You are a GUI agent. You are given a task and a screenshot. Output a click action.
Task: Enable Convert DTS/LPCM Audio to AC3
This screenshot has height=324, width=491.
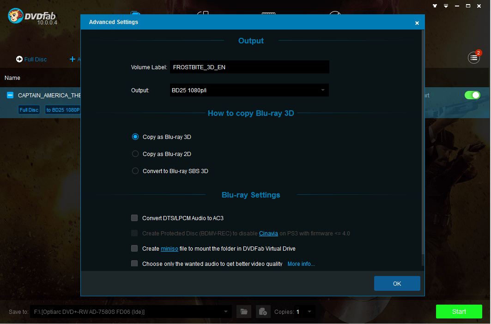point(134,218)
